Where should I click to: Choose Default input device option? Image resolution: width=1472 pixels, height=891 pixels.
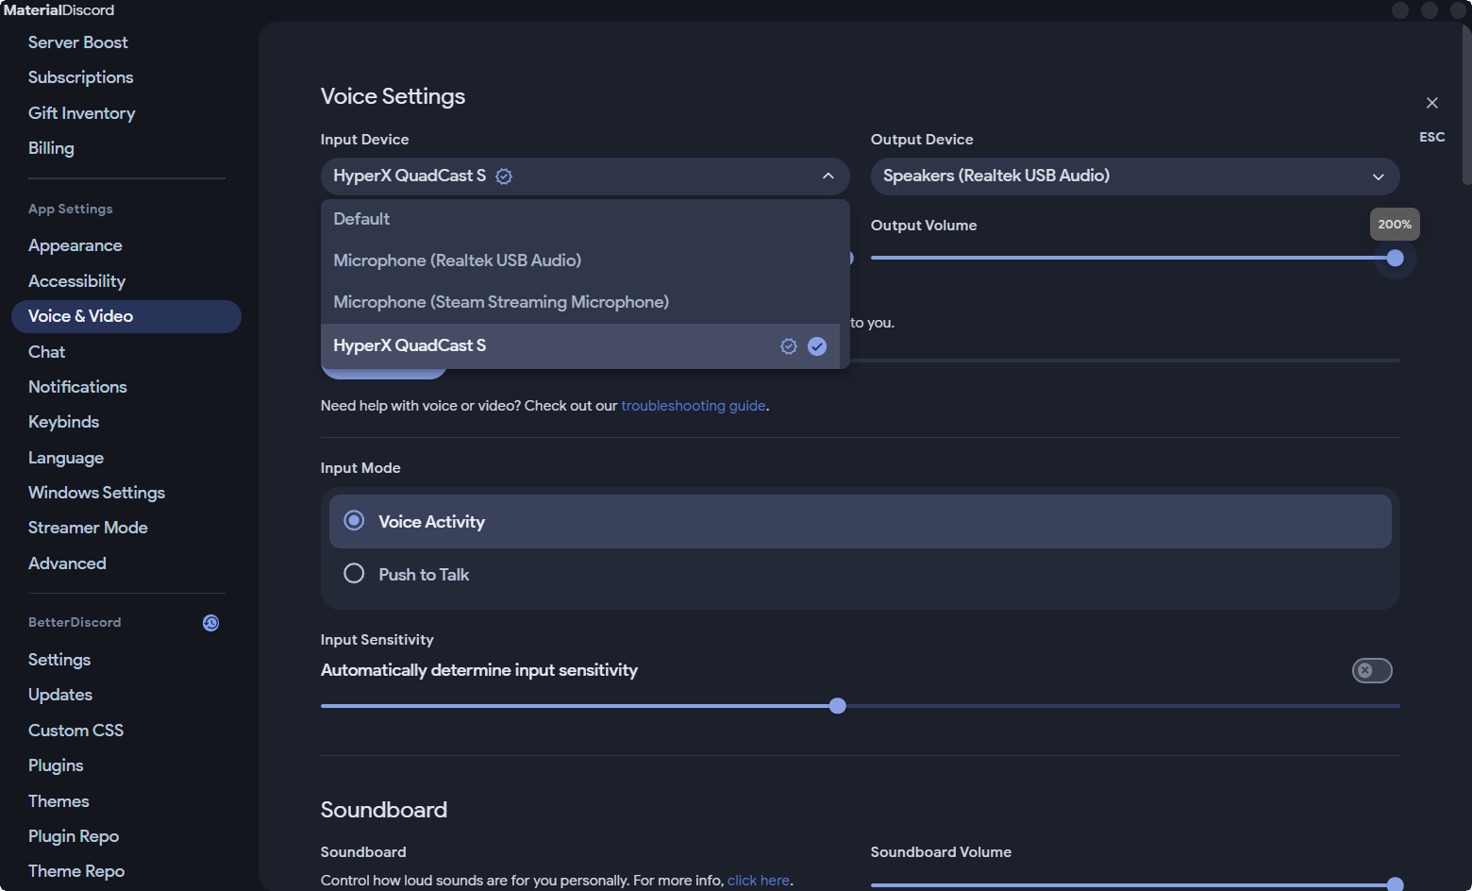point(580,219)
